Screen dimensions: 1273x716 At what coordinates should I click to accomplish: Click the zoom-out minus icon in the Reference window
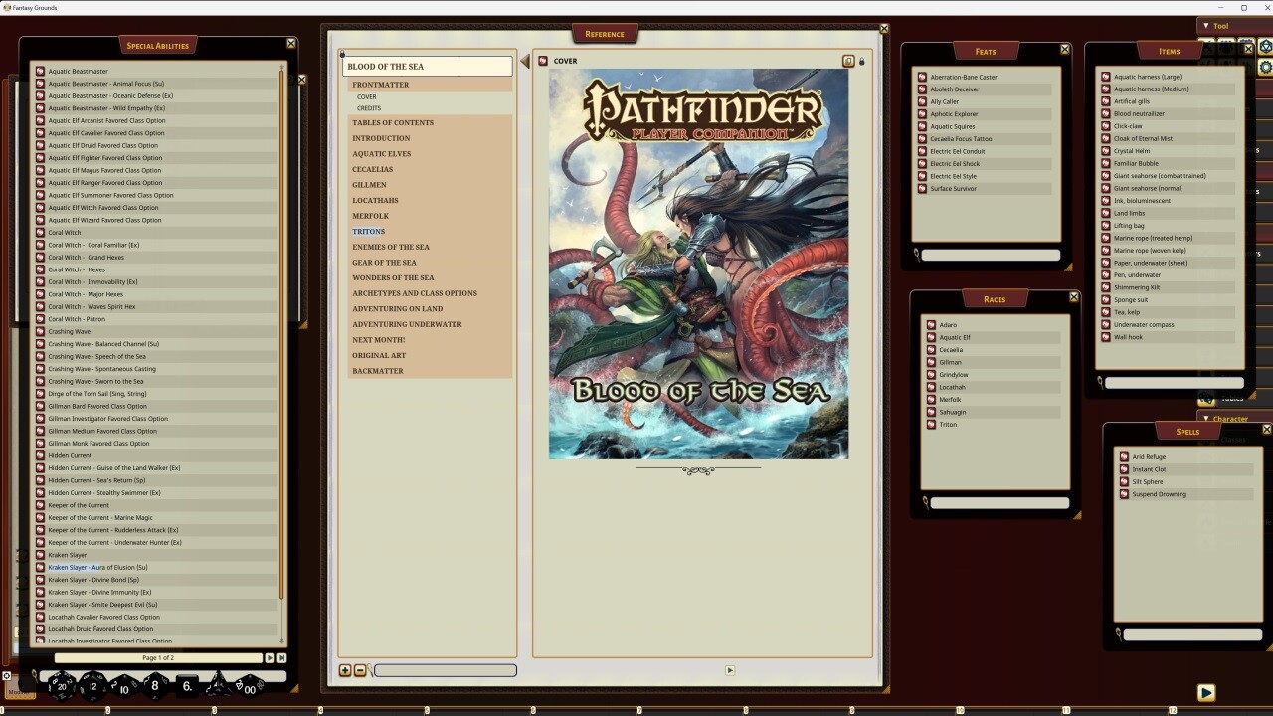coord(359,670)
